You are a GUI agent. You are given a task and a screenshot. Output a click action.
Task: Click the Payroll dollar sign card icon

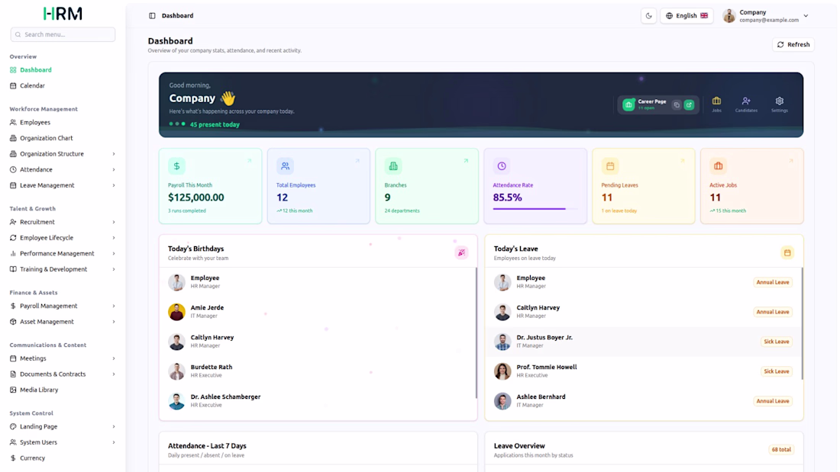point(177,166)
